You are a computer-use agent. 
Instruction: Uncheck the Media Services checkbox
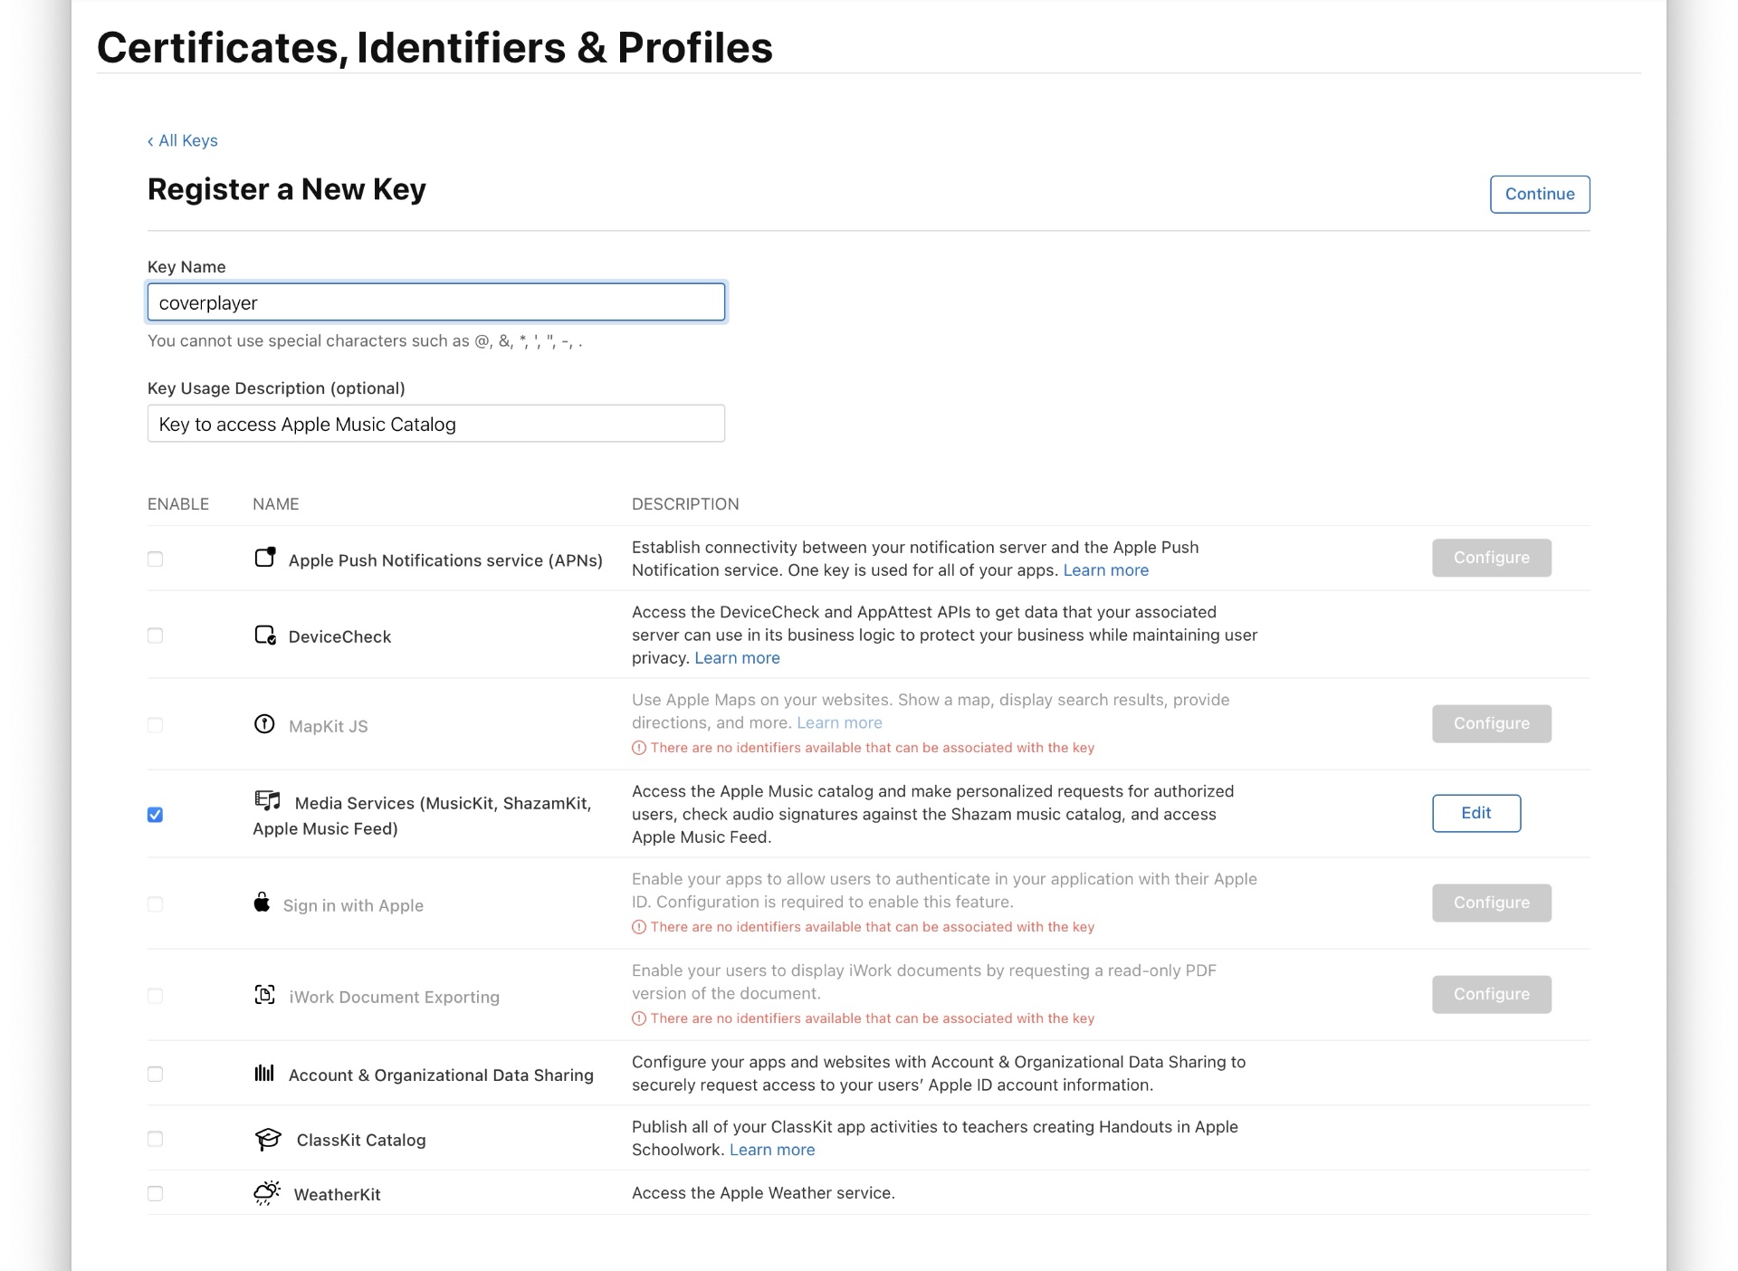[x=156, y=815]
